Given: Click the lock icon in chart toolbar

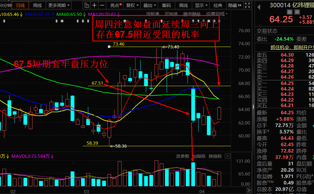Looking at the screenshot, I should [x=86, y=5].
